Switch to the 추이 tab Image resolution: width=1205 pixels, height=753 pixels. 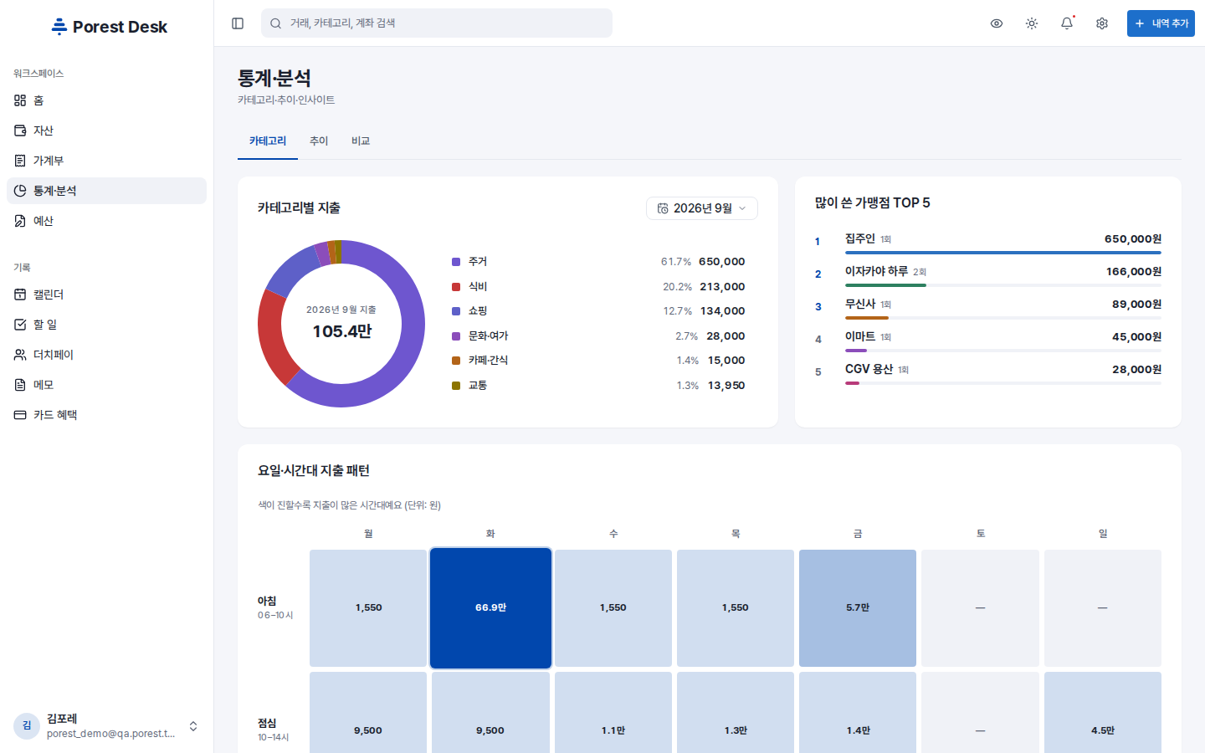(x=319, y=141)
